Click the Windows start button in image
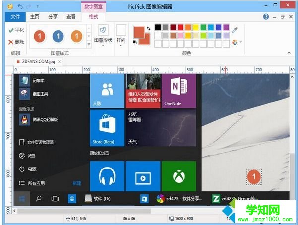The height and width of the screenshot is (225, 298). pos(22,199)
